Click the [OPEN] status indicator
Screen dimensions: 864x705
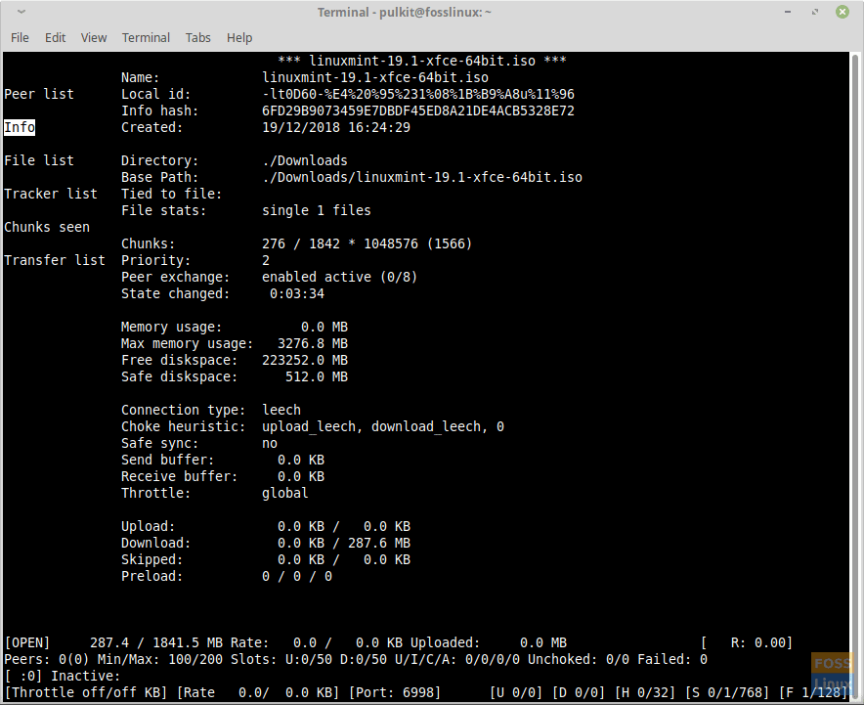coord(27,642)
